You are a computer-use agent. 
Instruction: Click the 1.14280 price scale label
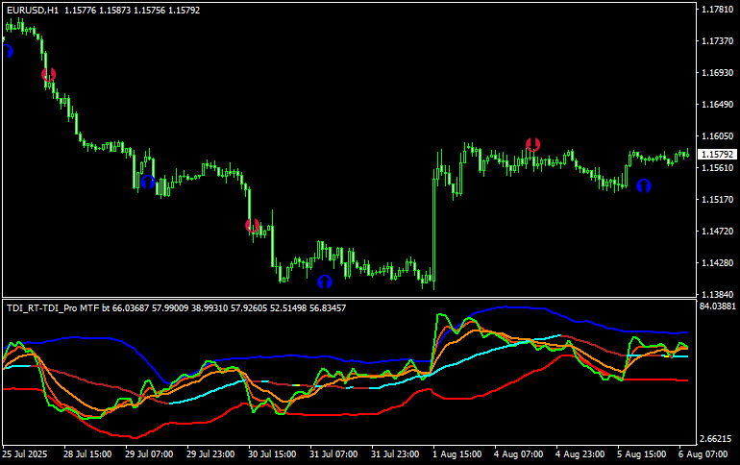(x=717, y=262)
